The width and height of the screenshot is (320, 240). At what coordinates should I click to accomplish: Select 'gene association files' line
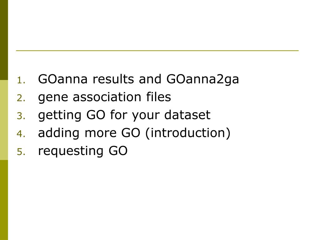(x=104, y=97)
